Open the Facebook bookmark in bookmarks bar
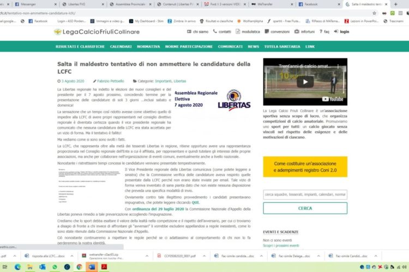This screenshot has width=409, height=272. 38,21
